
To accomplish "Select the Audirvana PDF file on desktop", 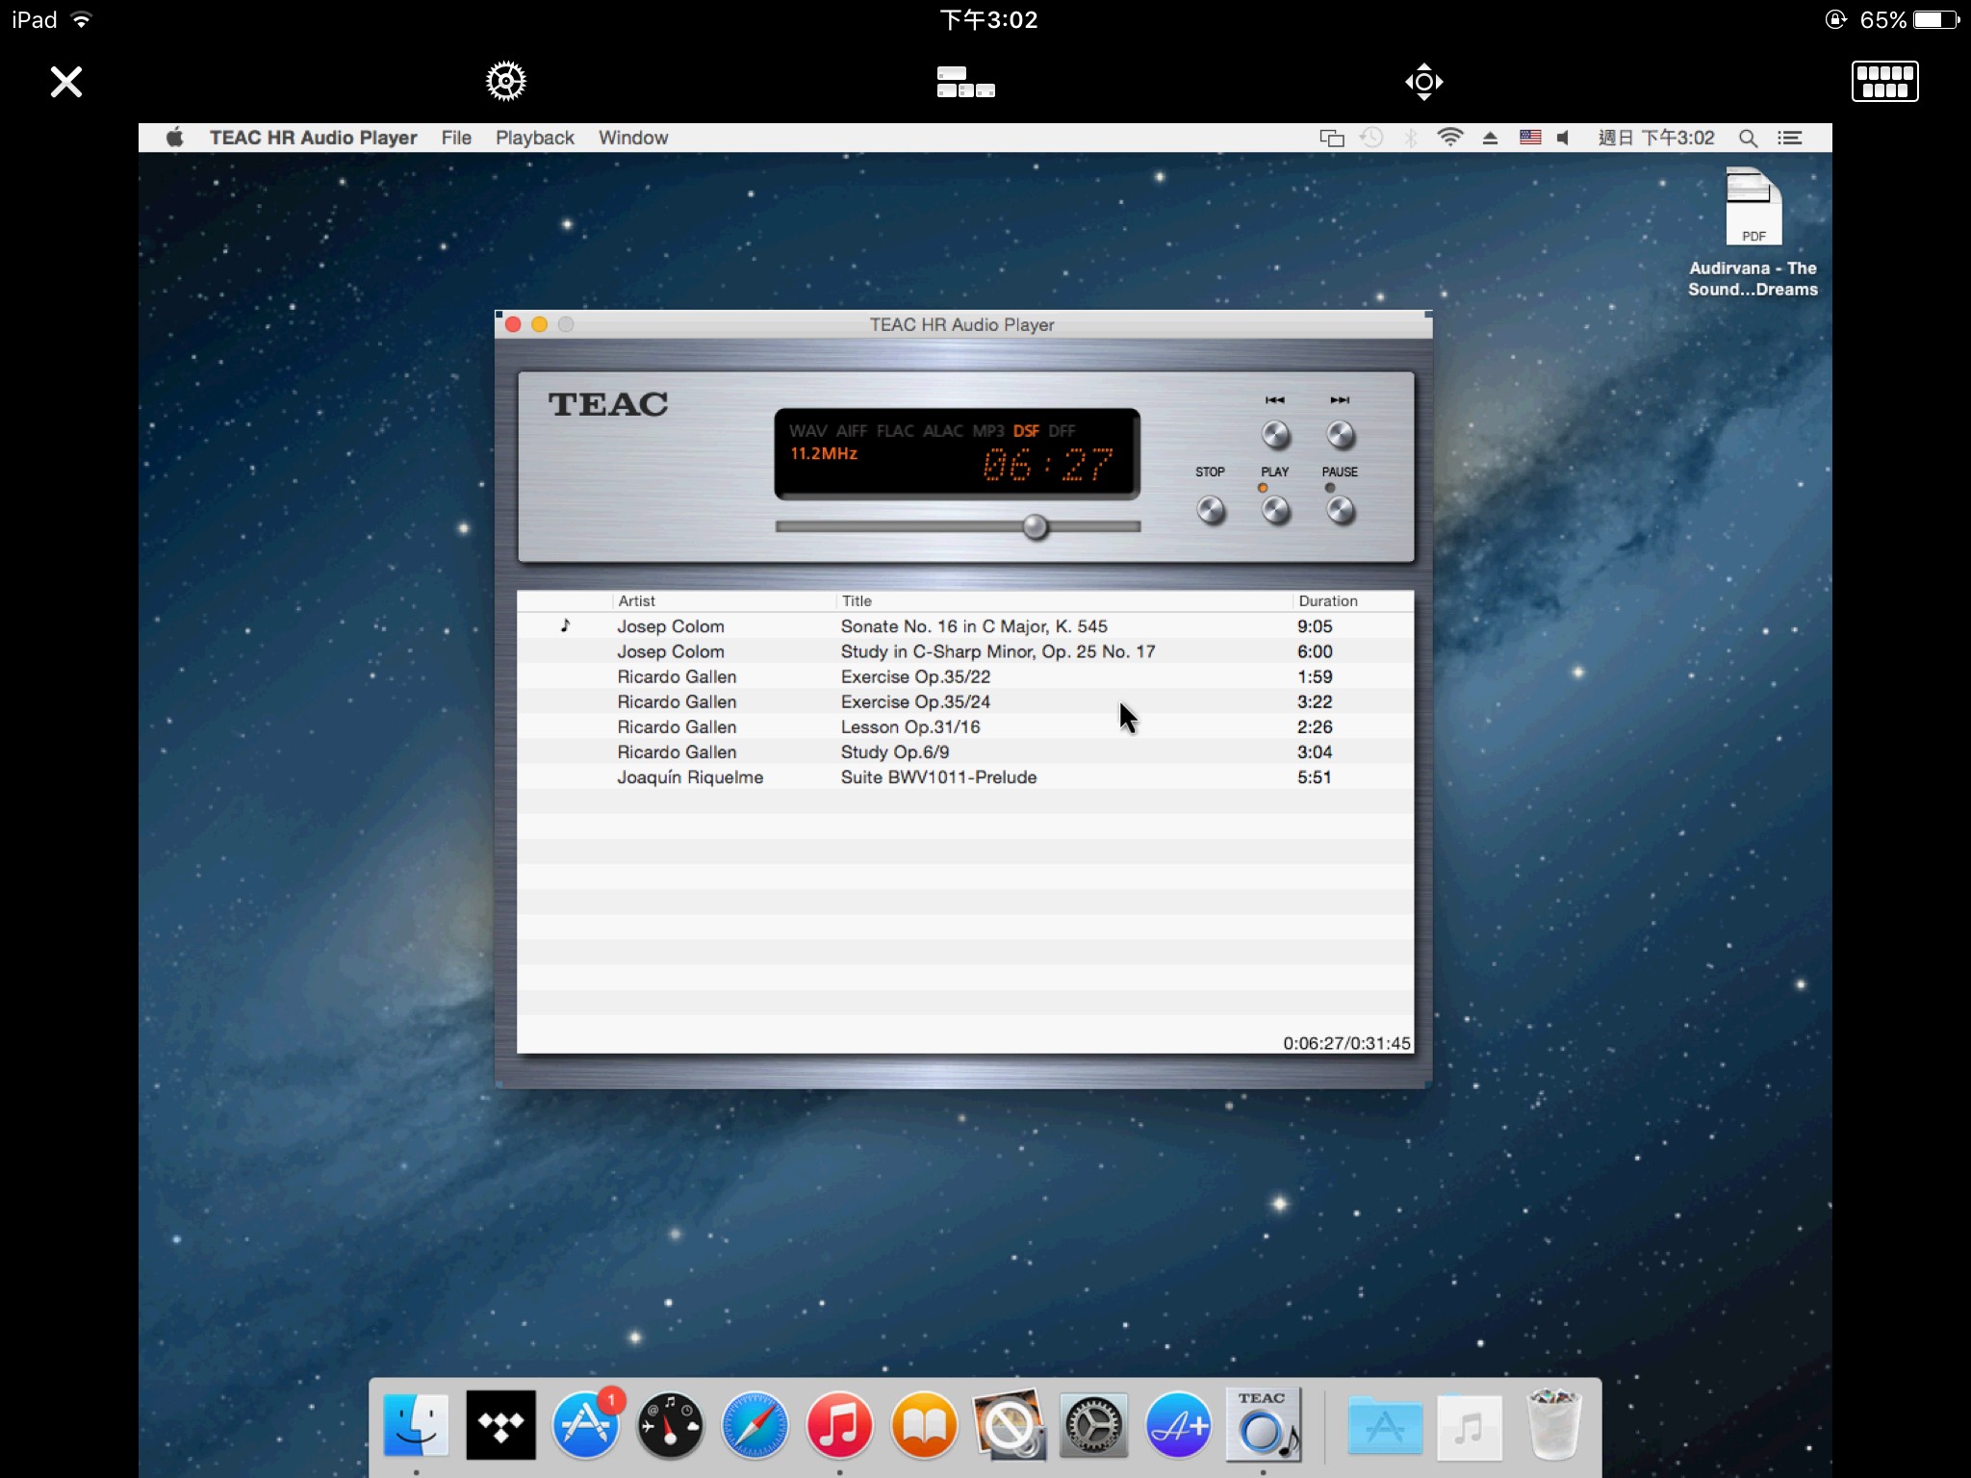I will (1753, 231).
